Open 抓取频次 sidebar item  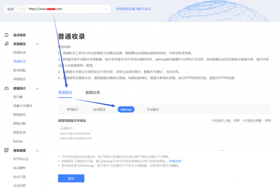pos(19,115)
